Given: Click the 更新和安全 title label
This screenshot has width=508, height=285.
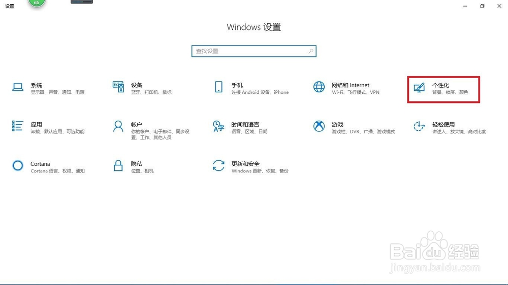Looking at the screenshot, I should 245,164.
